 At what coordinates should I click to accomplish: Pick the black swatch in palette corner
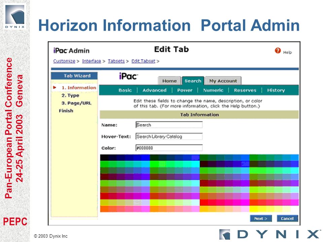(x=104, y=158)
